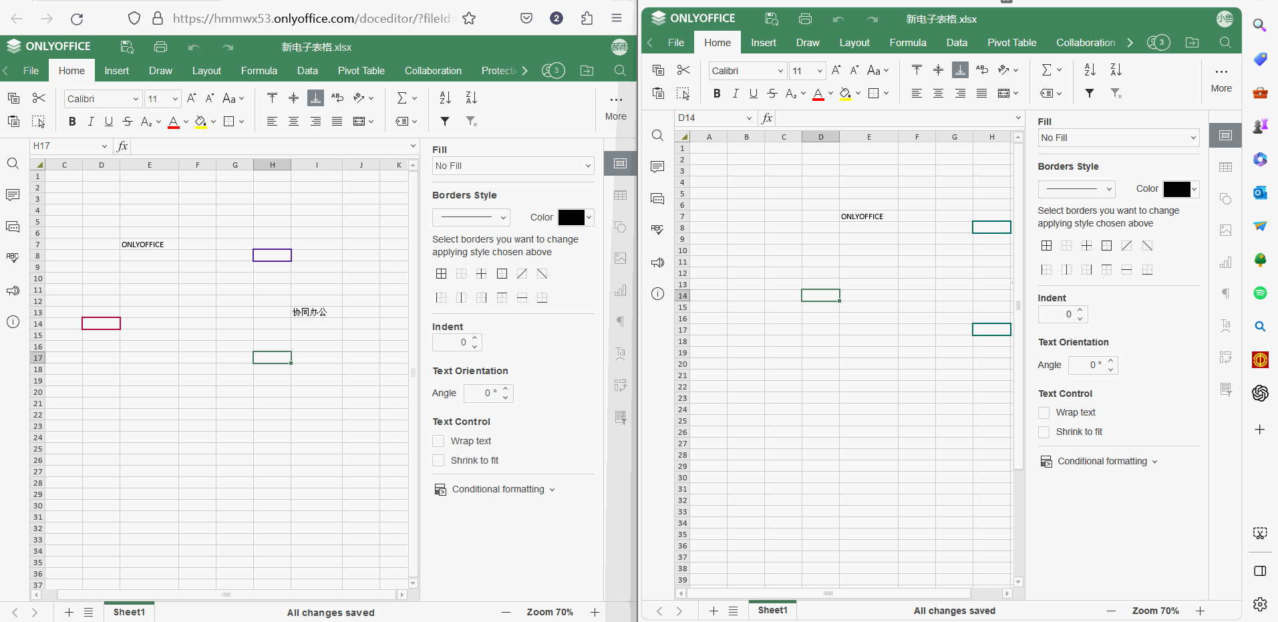This screenshot has width=1278, height=622.
Task: Open Insert tab in left window
Action: pyautogui.click(x=117, y=71)
